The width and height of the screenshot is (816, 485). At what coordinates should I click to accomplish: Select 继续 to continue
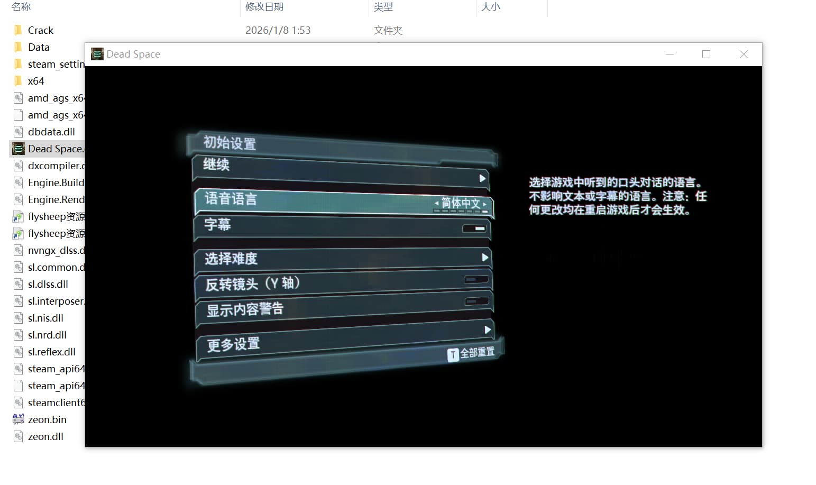pyautogui.click(x=218, y=166)
